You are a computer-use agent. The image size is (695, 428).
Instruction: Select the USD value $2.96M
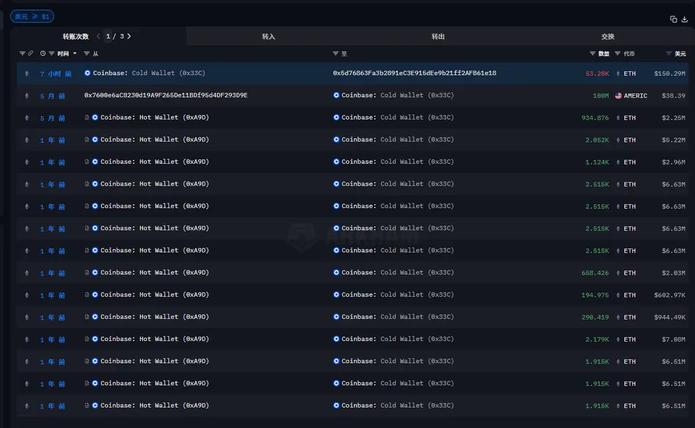point(674,162)
